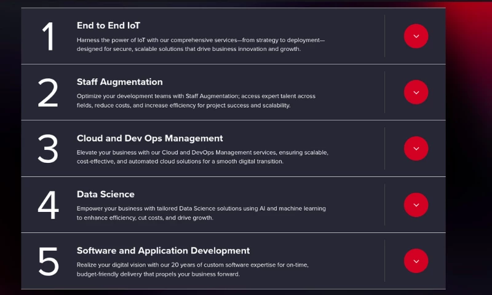Screen dimensions: 492x295
Task: Click the large number 4 icon
Action: (48, 205)
